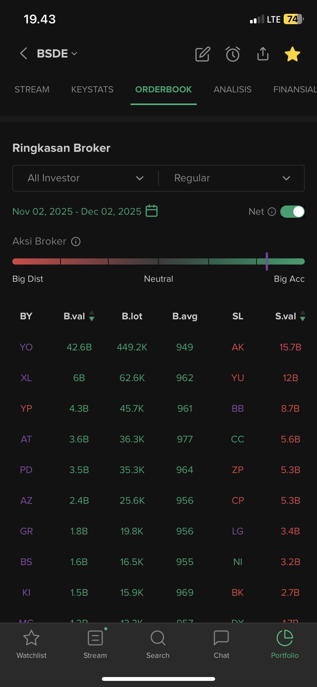Sort by B.val column arrows
Viewport: 317px width, 687px height.
pos(92,316)
